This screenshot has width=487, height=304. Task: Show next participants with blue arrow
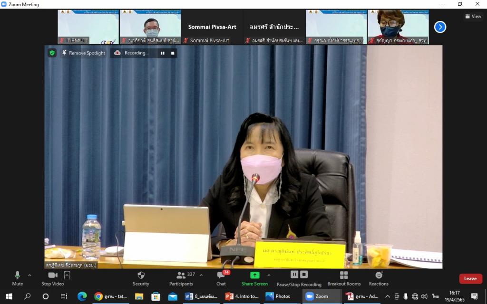[x=440, y=27]
